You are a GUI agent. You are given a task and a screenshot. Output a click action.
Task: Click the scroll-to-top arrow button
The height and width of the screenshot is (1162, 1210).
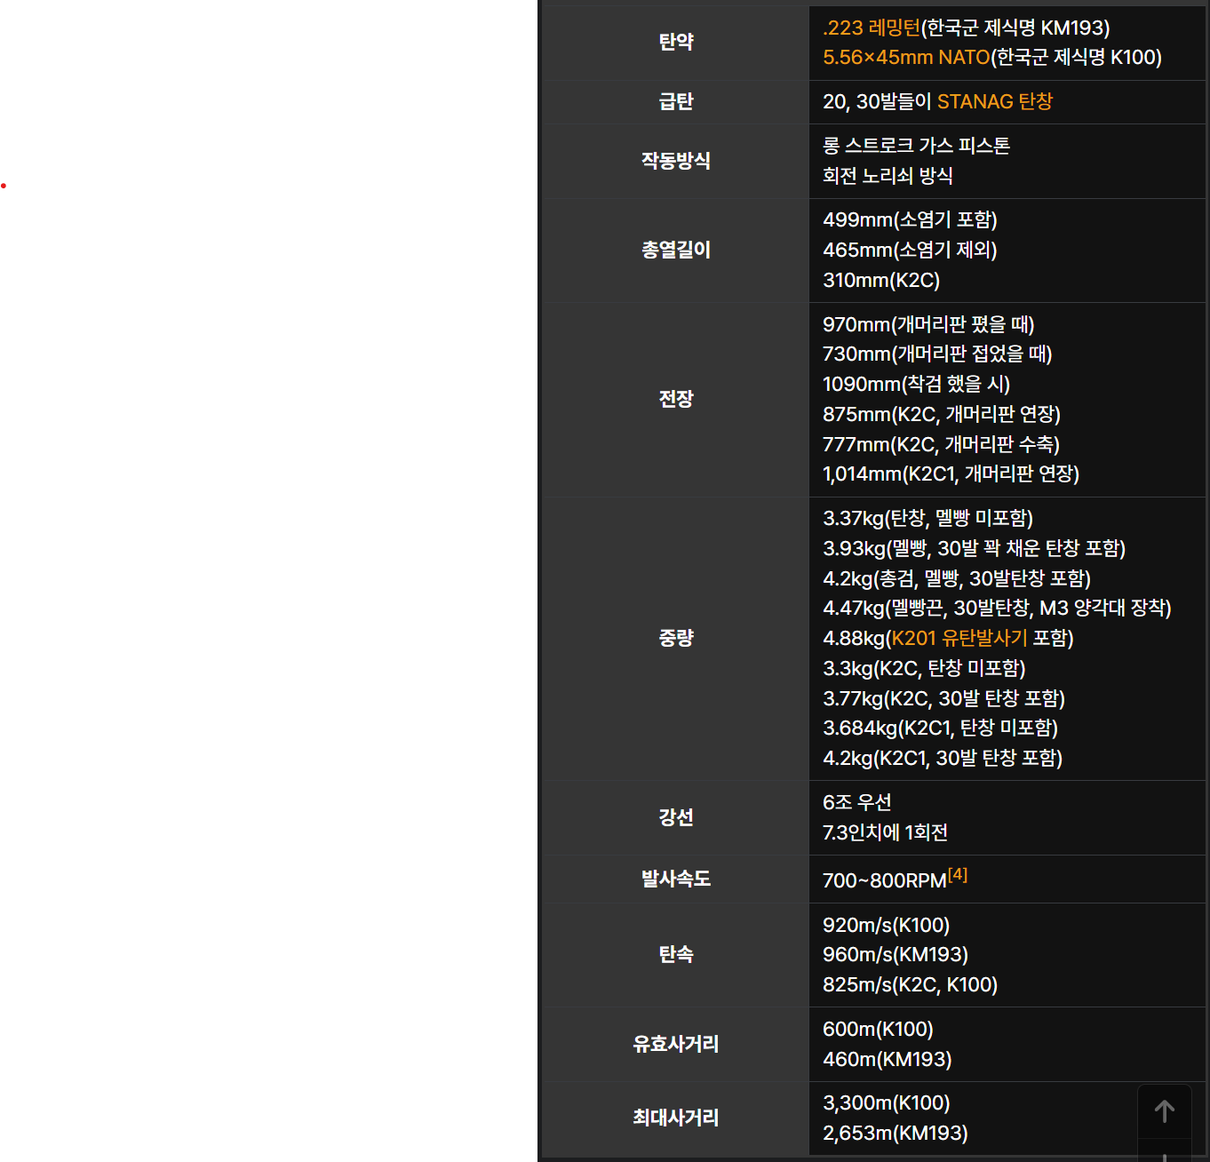pyautogui.click(x=1165, y=1110)
